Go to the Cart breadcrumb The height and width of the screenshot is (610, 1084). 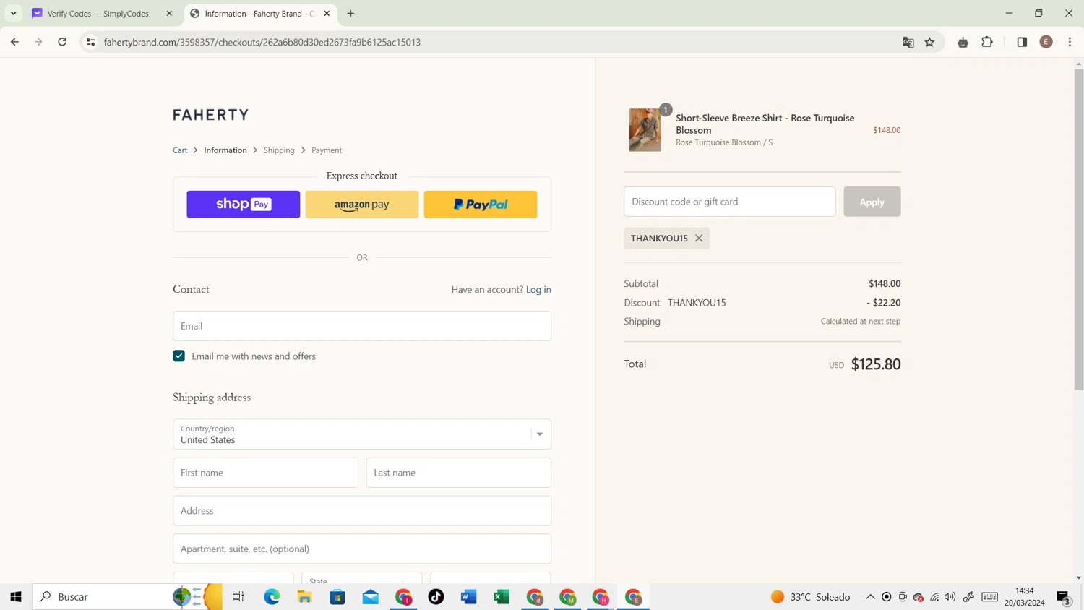[x=180, y=150]
